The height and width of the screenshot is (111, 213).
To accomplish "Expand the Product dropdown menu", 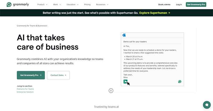I will point(42,5).
